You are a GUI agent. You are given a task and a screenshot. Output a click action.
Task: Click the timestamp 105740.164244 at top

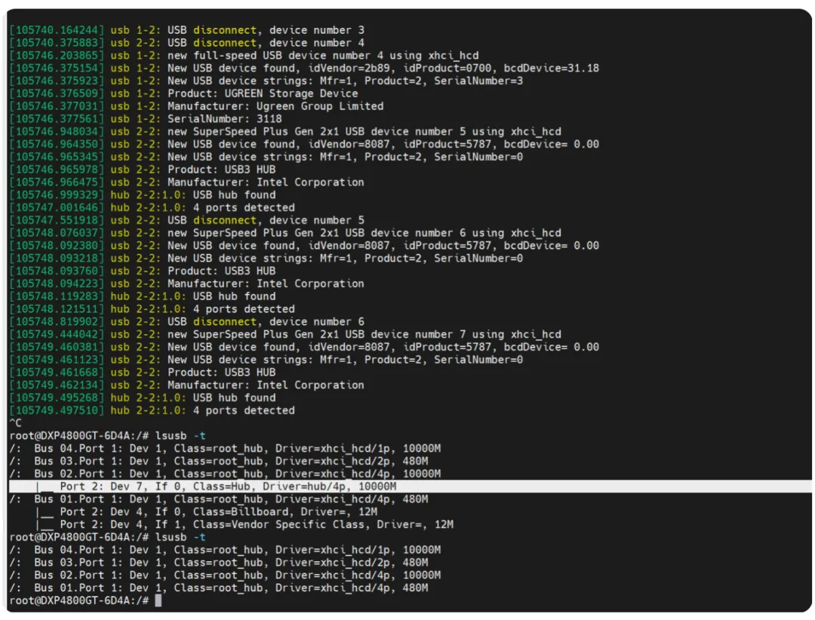coord(57,30)
